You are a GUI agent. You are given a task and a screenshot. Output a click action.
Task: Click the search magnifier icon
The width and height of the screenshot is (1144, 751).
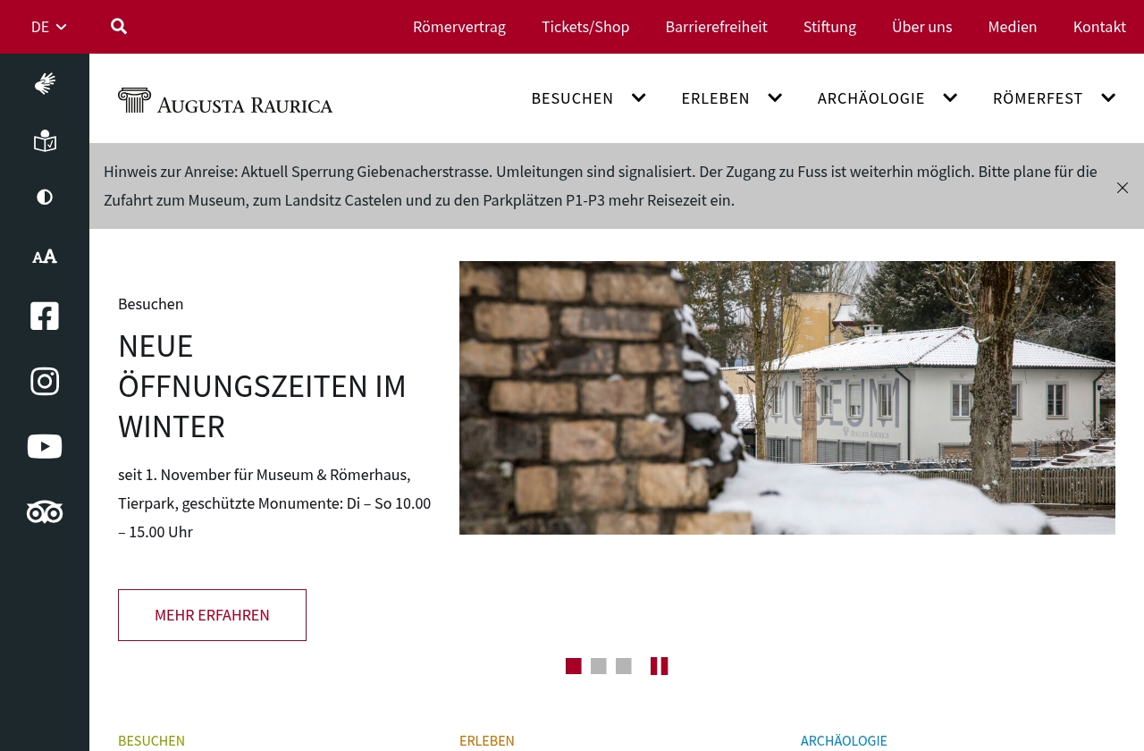pos(119,26)
